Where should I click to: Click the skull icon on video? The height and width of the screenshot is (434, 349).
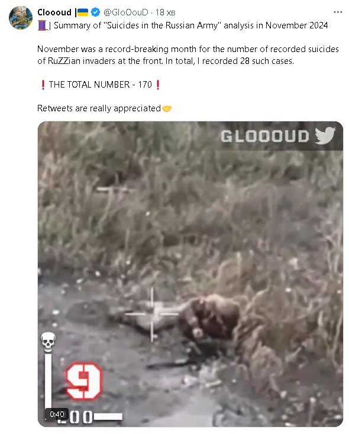(48, 342)
